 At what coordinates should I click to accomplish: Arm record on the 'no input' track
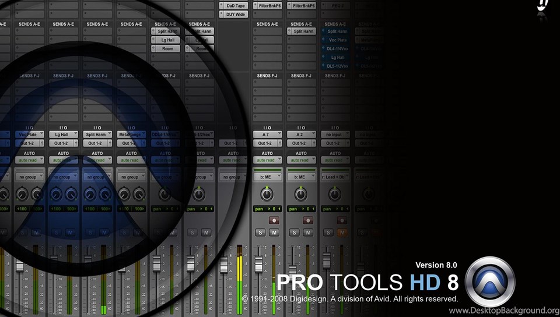point(341,220)
